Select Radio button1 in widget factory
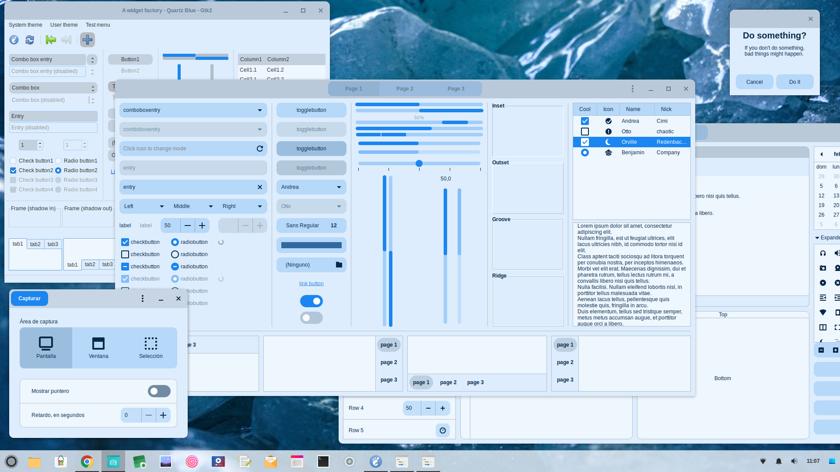840x472 pixels. [58, 161]
